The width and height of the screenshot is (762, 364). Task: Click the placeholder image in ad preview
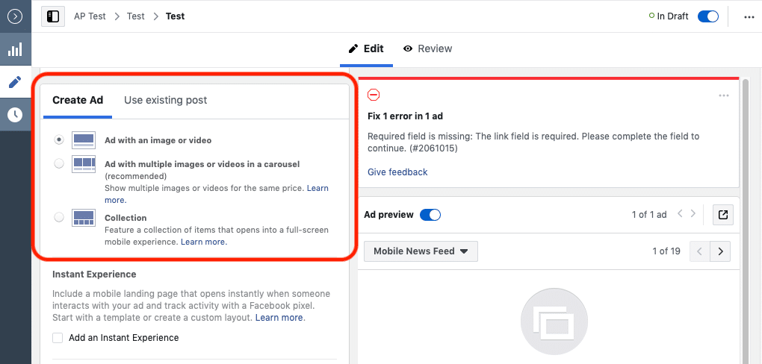click(554, 321)
